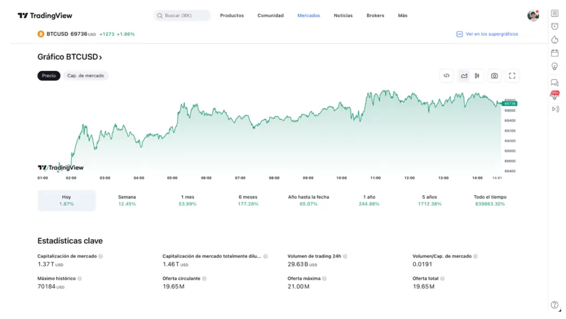This screenshot has height=319, width=566.
Task: Open the calendar sidebar icon
Action: point(555,53)
